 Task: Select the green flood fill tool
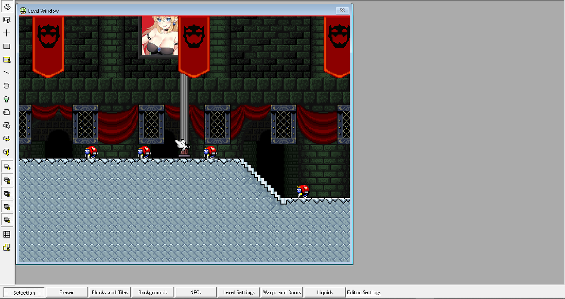(x=7, y=99)
